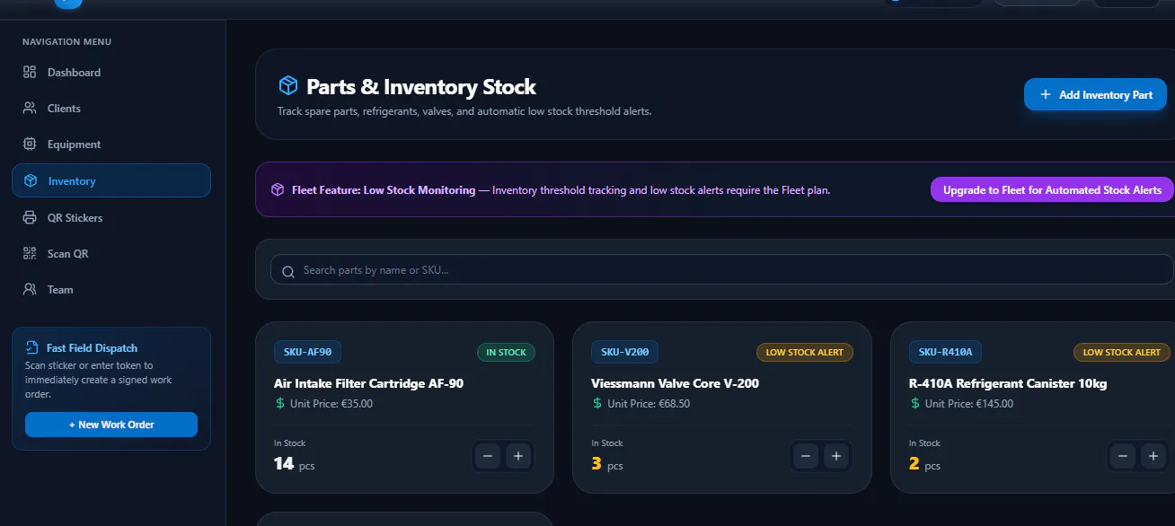Click the dollar icon beside Unit Price €68.50
Screen dimensions: 1175x526
pos(597,404)
